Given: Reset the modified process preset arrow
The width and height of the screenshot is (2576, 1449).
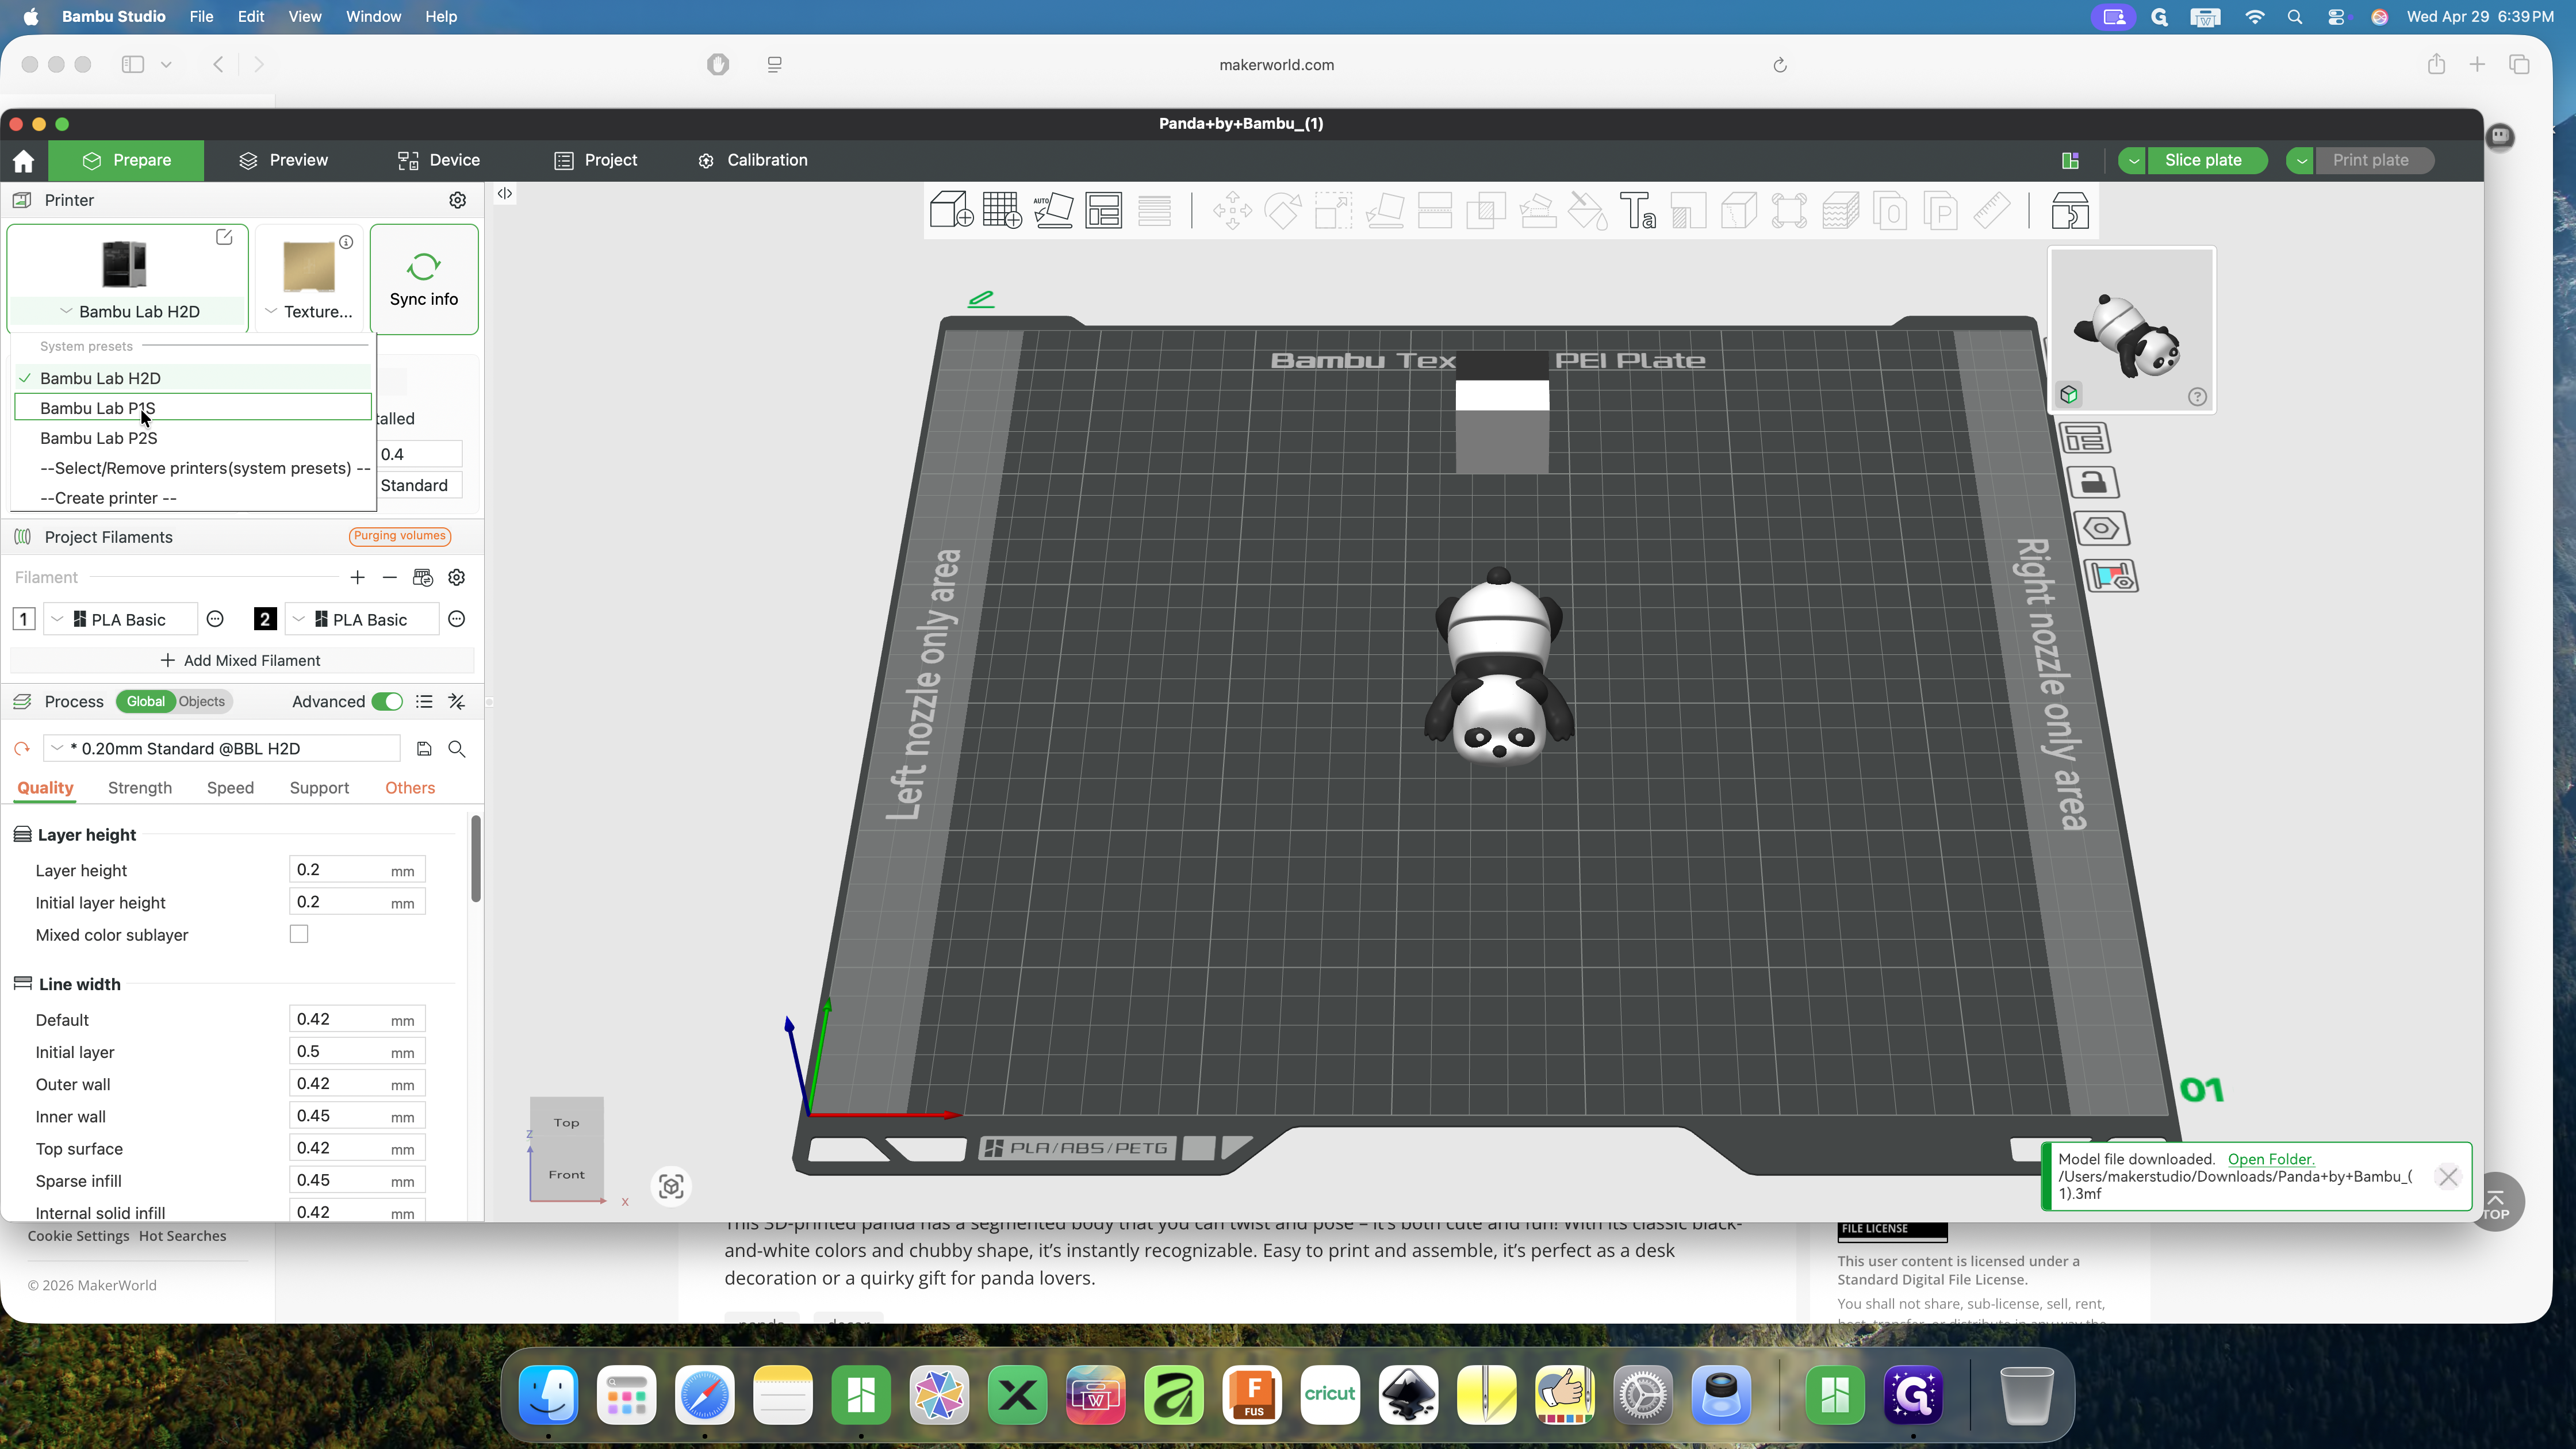Looking at the screenshot, I should (x=22, y=749).
